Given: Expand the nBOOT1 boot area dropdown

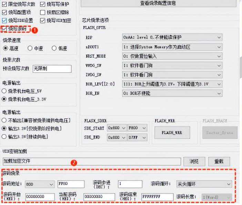Looking at the screenshot, I should pyautogui.click(x=172, y=46).
